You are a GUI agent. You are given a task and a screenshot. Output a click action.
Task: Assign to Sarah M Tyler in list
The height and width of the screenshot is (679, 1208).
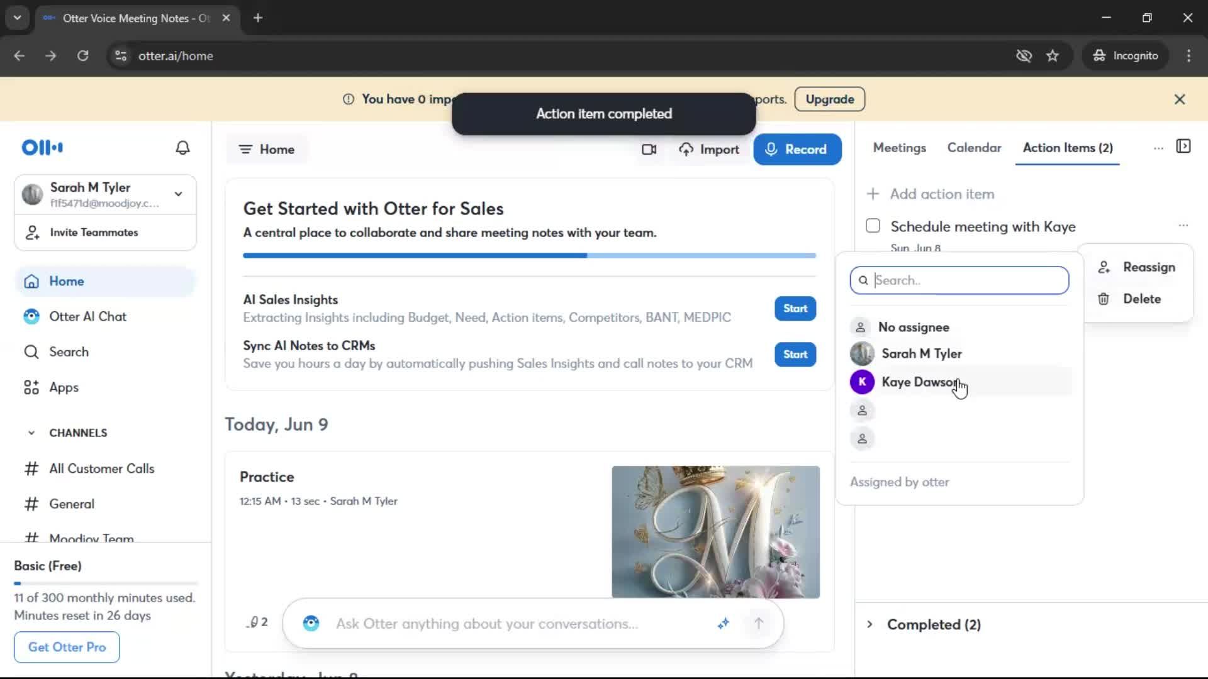[959, 354]
